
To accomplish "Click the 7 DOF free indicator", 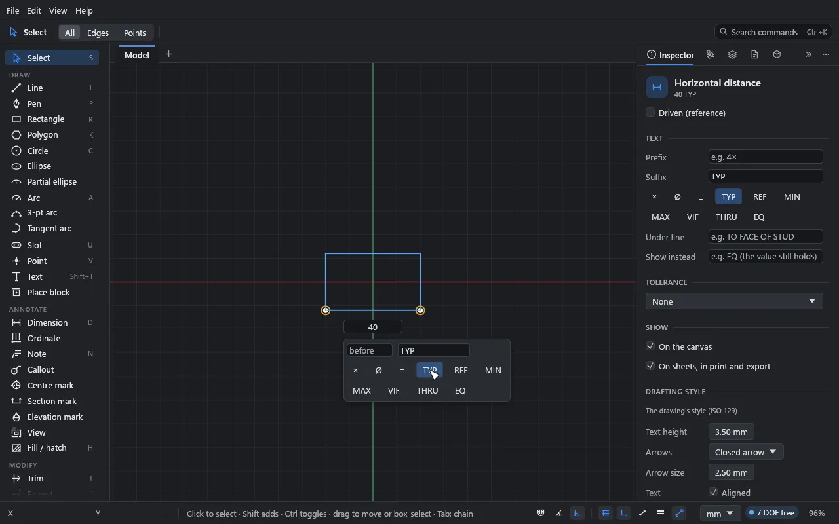I will (772, 513).
